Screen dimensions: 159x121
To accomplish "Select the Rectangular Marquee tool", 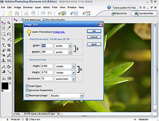I will tap(3, 34).
